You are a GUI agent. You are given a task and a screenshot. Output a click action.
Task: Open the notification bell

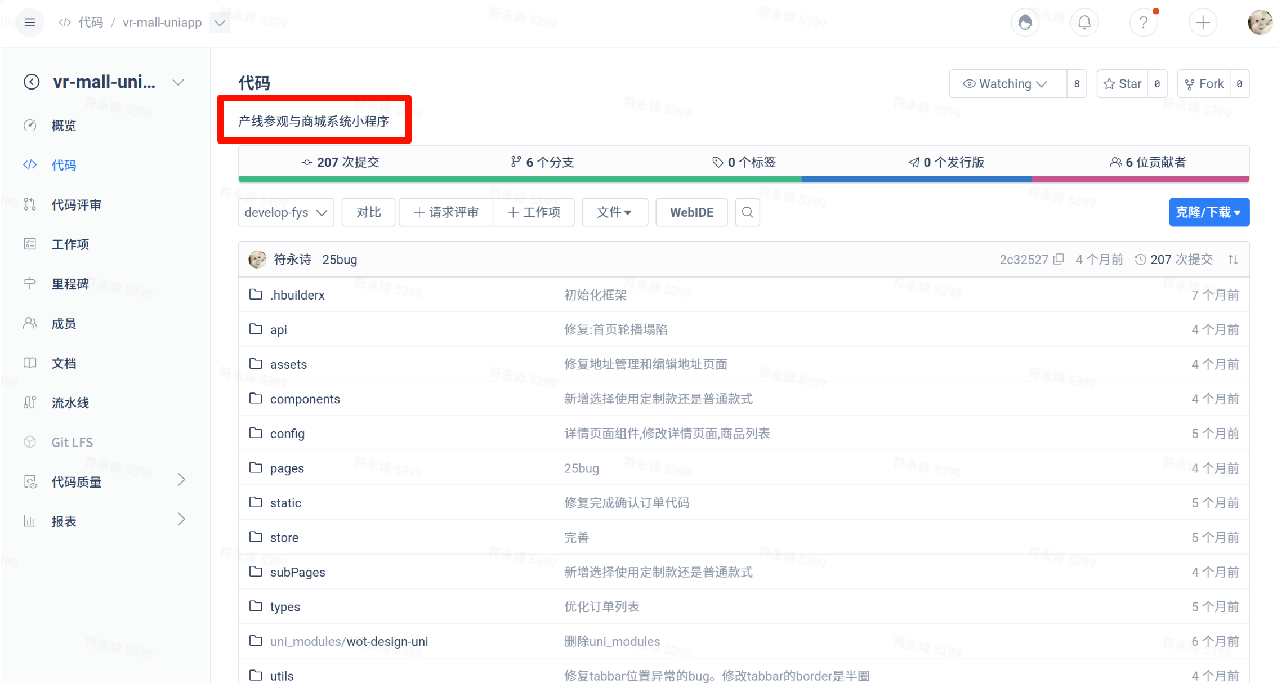pyautogui.click(x=1084, y=22)
